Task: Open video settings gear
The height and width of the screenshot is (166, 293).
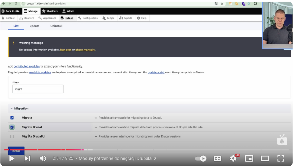Action: tap(233, 158)
